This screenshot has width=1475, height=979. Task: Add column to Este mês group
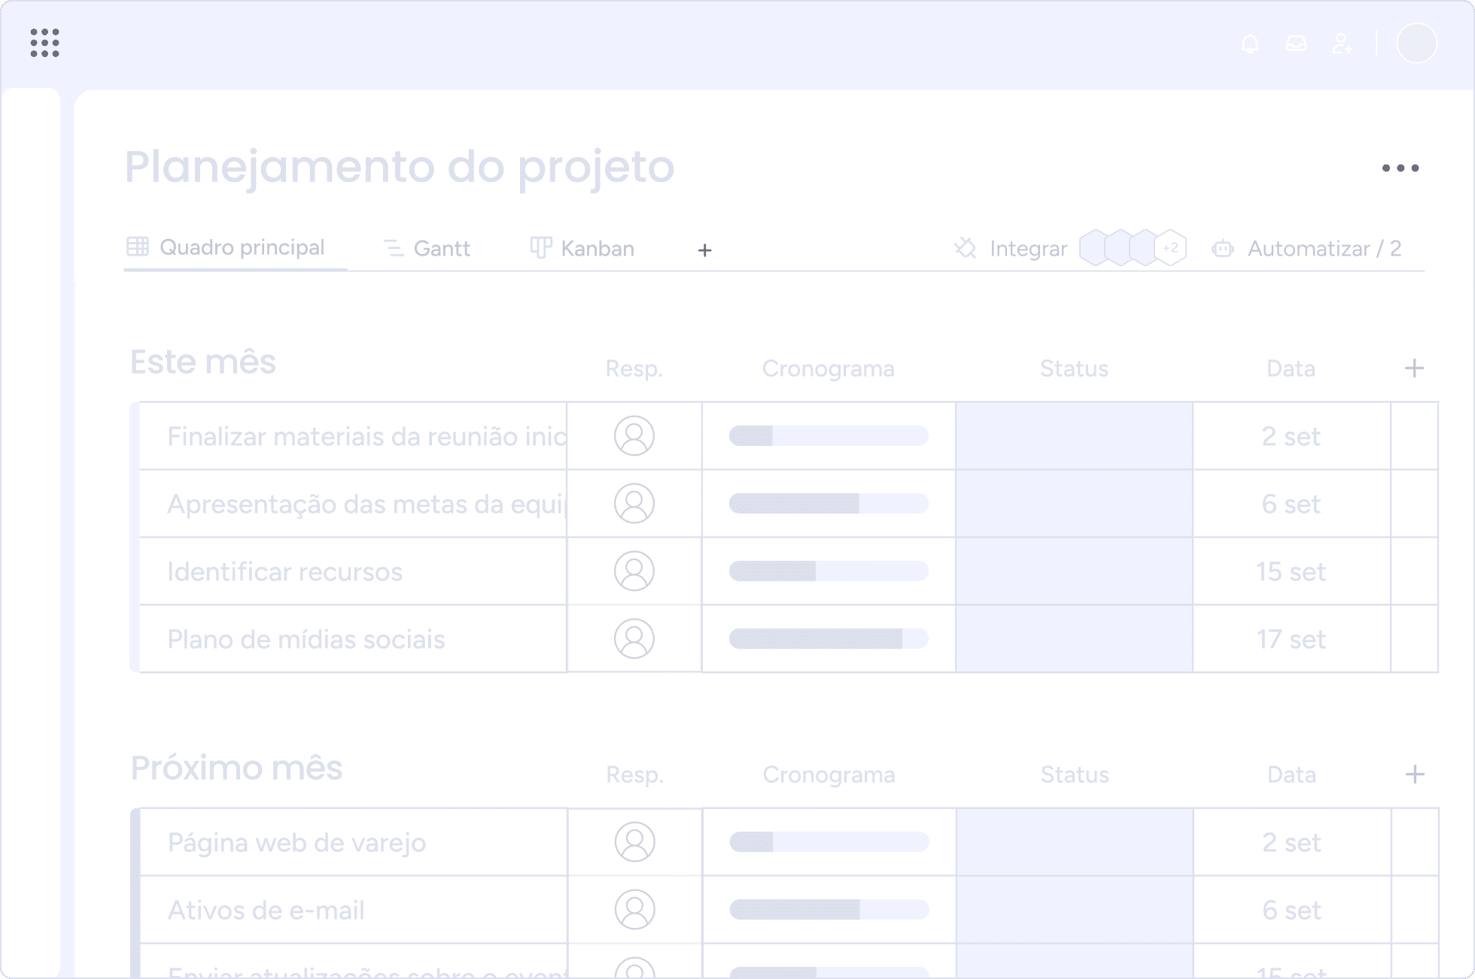coord(1414,368)
